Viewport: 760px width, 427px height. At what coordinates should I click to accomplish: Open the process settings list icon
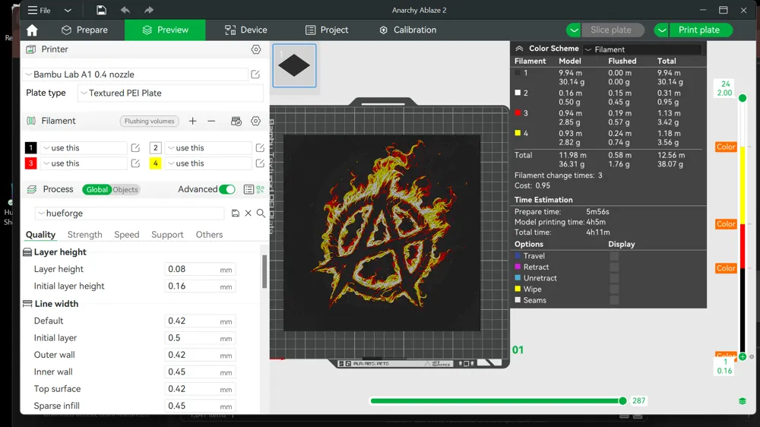[249, 189]
